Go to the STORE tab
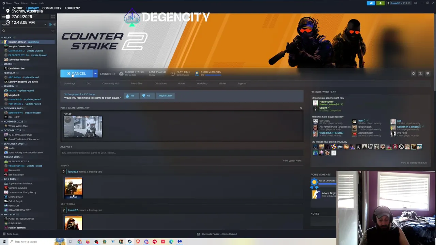Screen dimensions: 436x245 (x=18, y=8)
